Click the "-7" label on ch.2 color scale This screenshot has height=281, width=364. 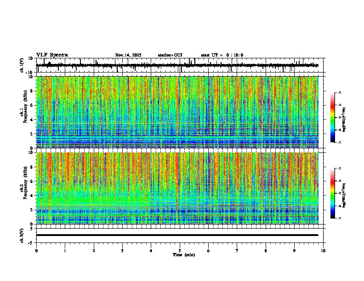(x=339, y=218)
